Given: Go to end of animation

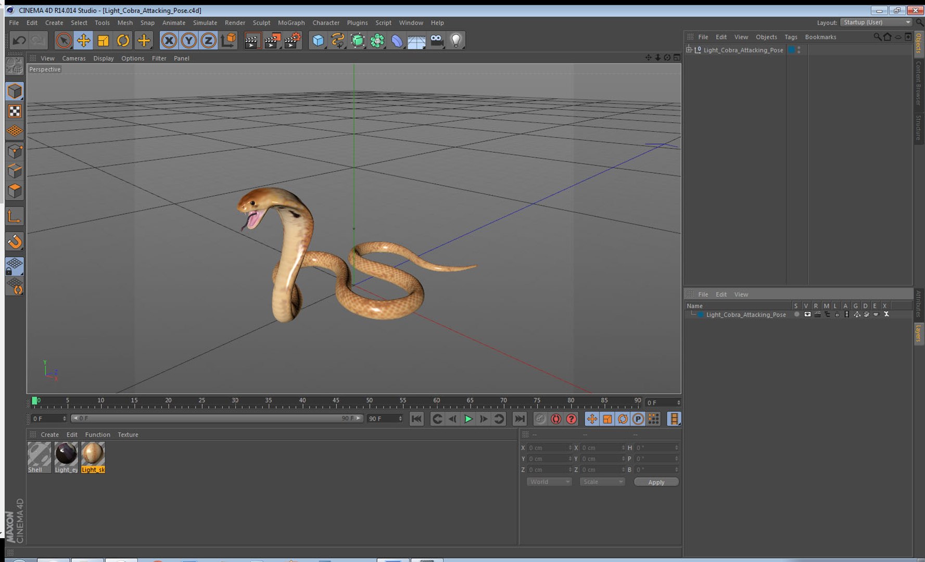Looking at the screenshot, I should pos(519,419).
